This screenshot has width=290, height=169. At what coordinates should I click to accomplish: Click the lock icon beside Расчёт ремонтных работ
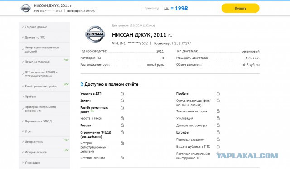coord(122,107)
